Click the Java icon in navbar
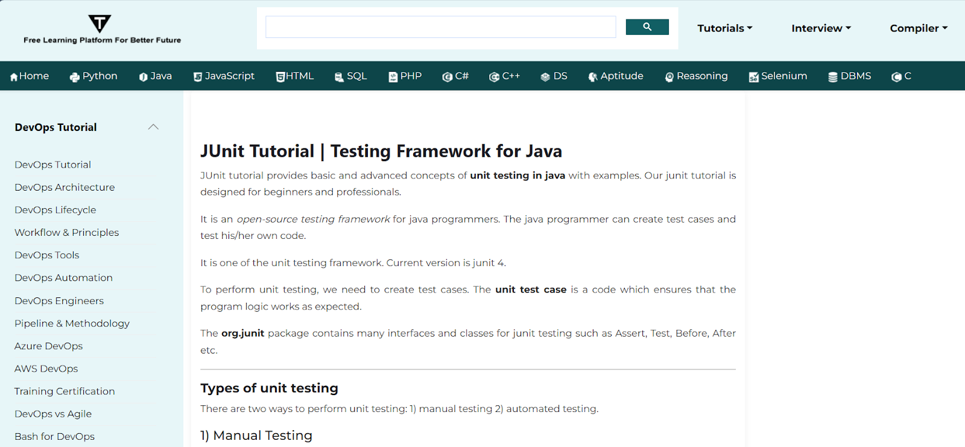The width and height of the screenshot is (965, 447). (143, 77)
